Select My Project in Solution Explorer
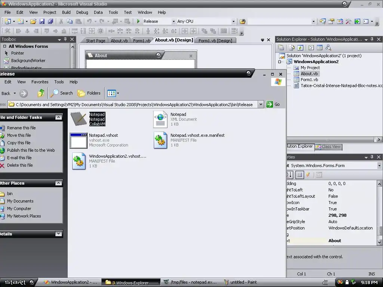Screen dimensions: 383x287 pos(310,68)
